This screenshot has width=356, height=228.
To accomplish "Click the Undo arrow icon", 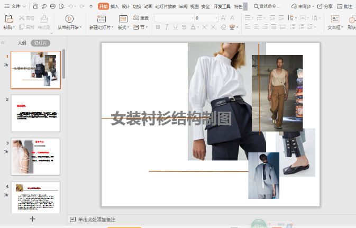I will pyautogui.click(x=70, y=6).
